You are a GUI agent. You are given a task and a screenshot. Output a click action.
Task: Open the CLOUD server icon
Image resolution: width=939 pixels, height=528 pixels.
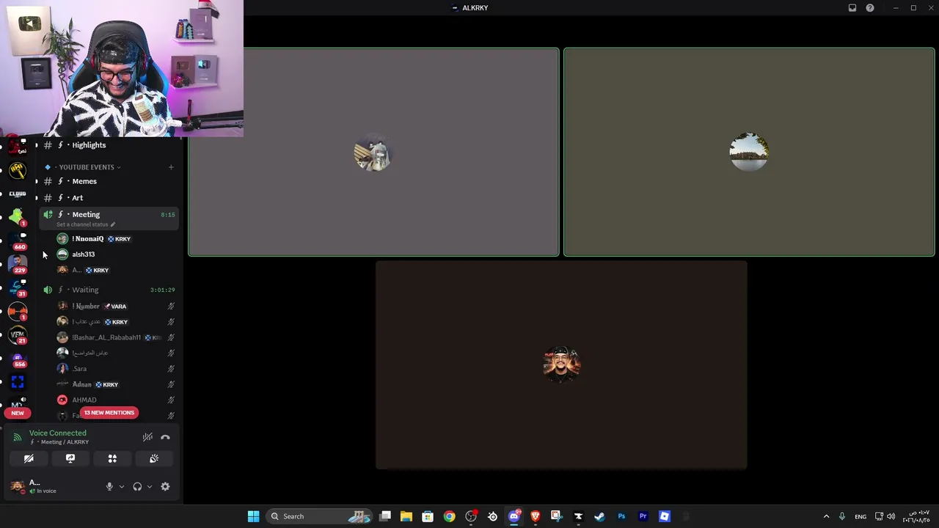[18, 194]
